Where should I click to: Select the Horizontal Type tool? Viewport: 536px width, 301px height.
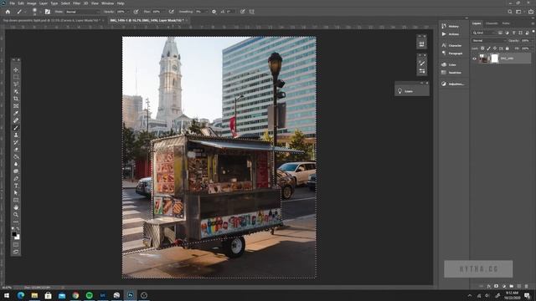16,186
